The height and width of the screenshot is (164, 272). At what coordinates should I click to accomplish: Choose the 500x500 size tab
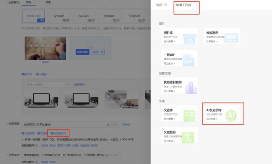(x=134, y=16)
